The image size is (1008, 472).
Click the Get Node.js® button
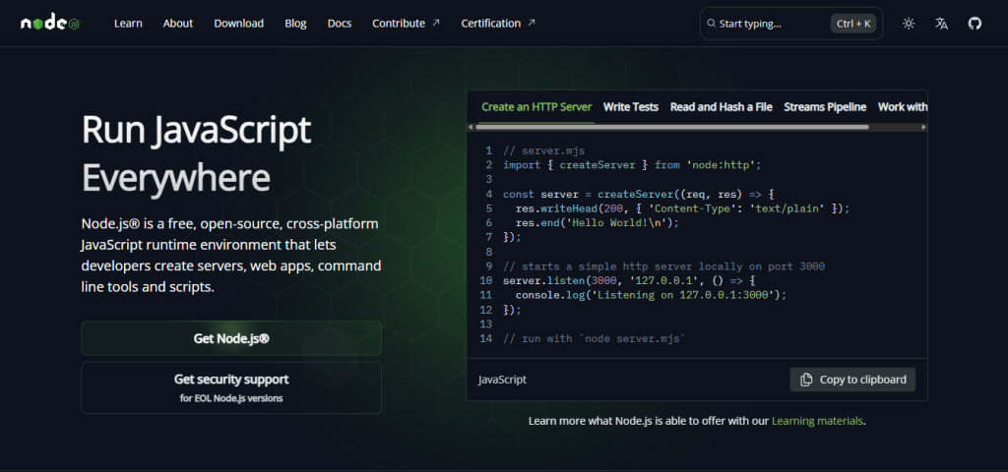tap(231, 338)
